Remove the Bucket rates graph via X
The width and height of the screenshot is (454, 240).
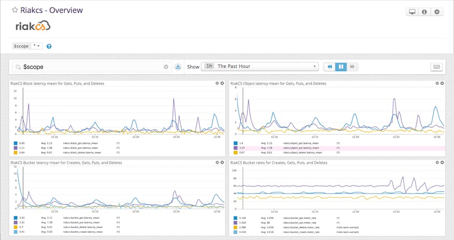point(442,162)
